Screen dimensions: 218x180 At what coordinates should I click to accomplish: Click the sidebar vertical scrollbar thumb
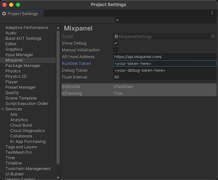58,97
